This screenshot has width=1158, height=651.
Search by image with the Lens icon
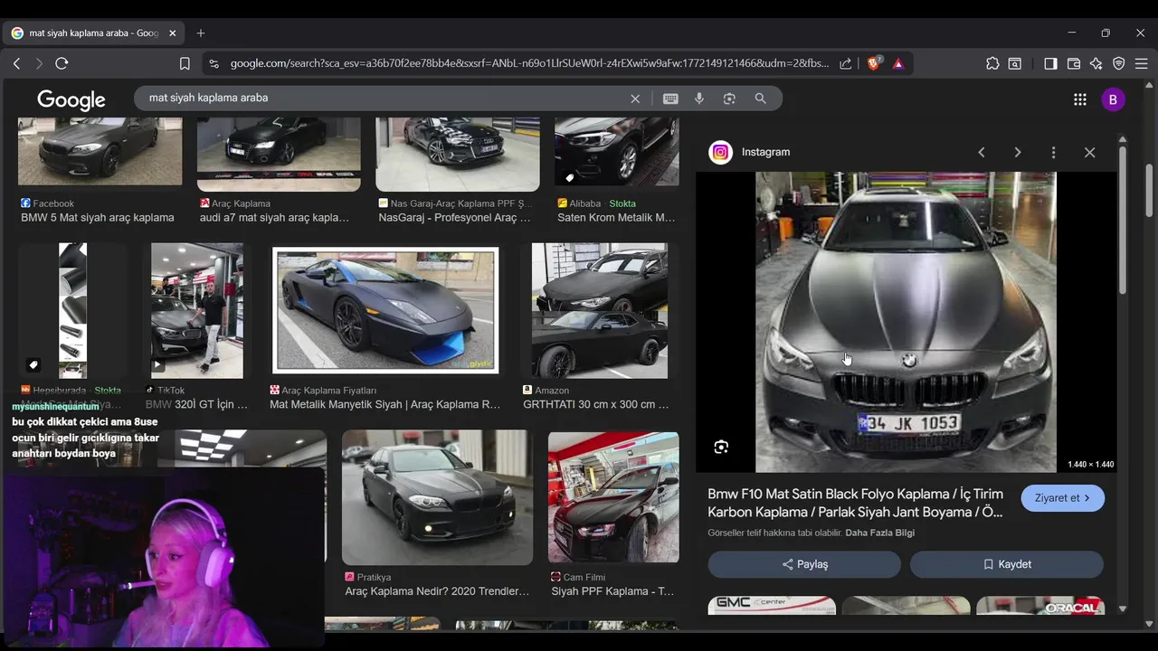tap(729, 99)
